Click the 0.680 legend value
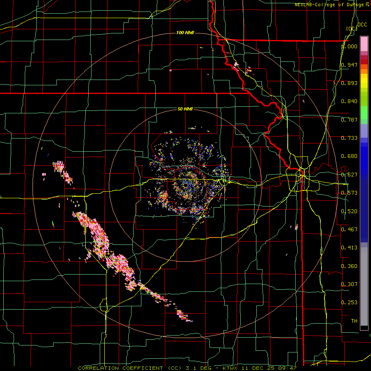The width and height of the screenshot is (371, 371). (x=349, y=156)
